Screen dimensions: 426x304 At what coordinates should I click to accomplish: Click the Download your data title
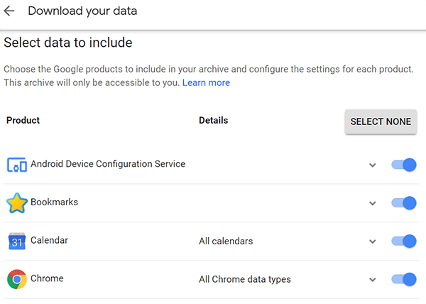[82, 11]
